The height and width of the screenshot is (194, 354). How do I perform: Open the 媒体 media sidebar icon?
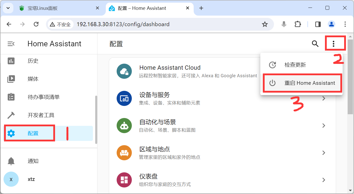(11, 79)
